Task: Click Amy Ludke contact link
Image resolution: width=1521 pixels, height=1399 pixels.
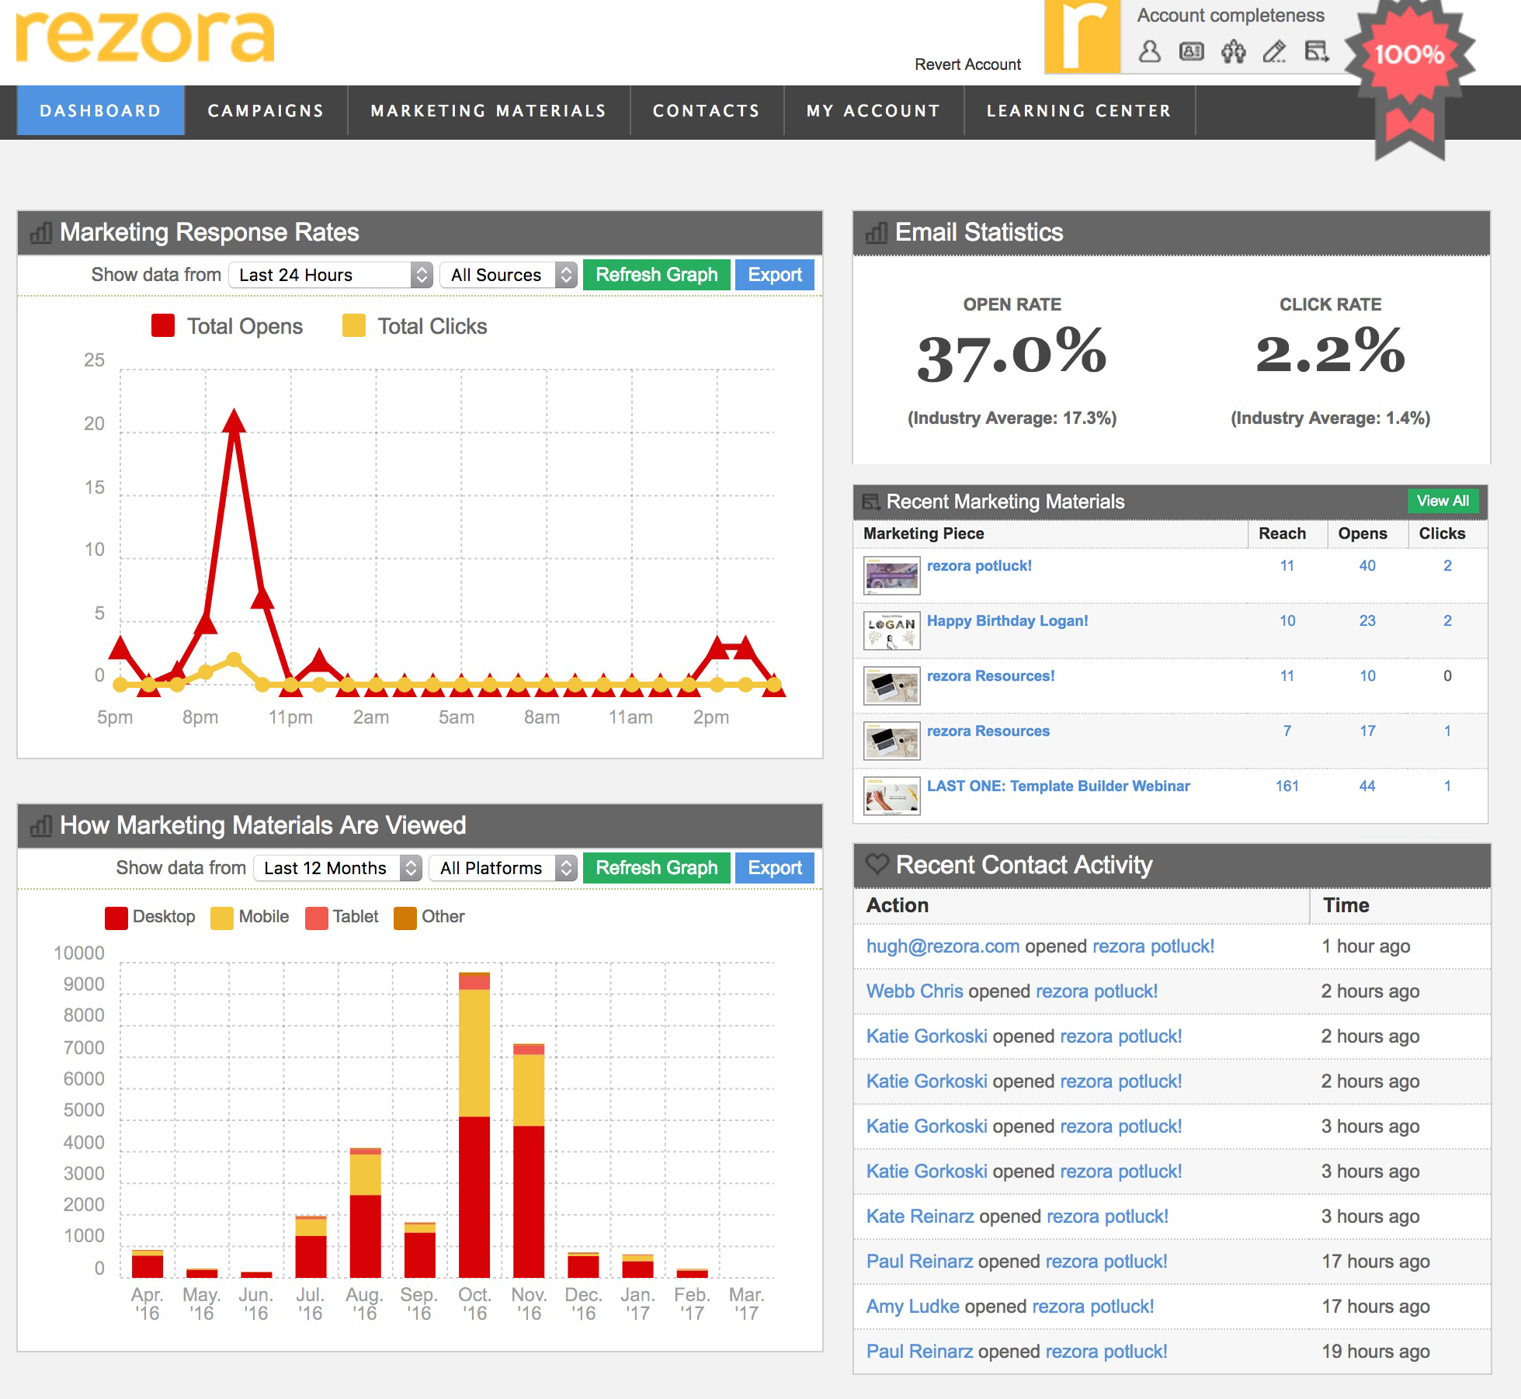Action: pyautogui.click(x=913, y=1307)
